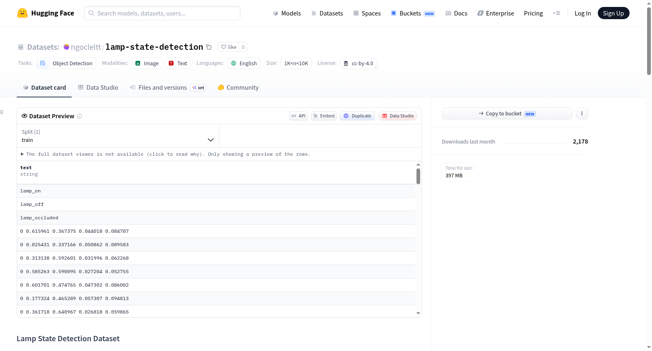This screenshot has width=652, height=351.
Task: Select the row starting 0 0.025431
Action: [x=216, y=245]
